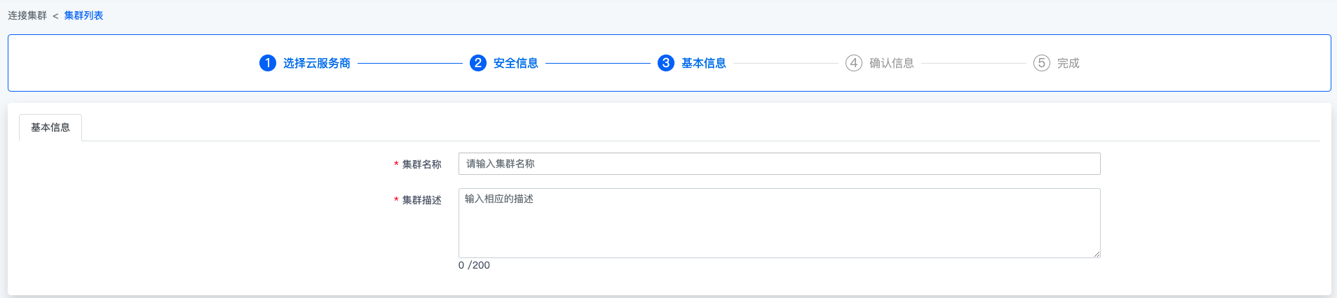Click the 0/200 character counter
1337x298 pixels.
474,265
